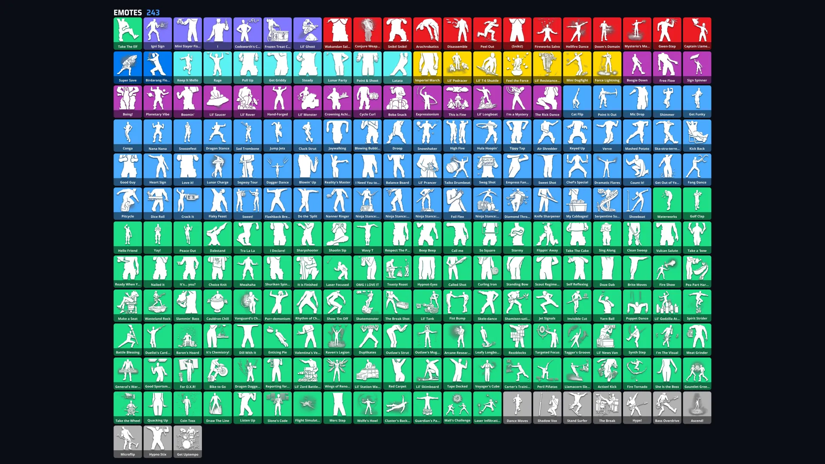Choose the Golf Clap emote
The image size is (825, 464).
click(697, 204)
